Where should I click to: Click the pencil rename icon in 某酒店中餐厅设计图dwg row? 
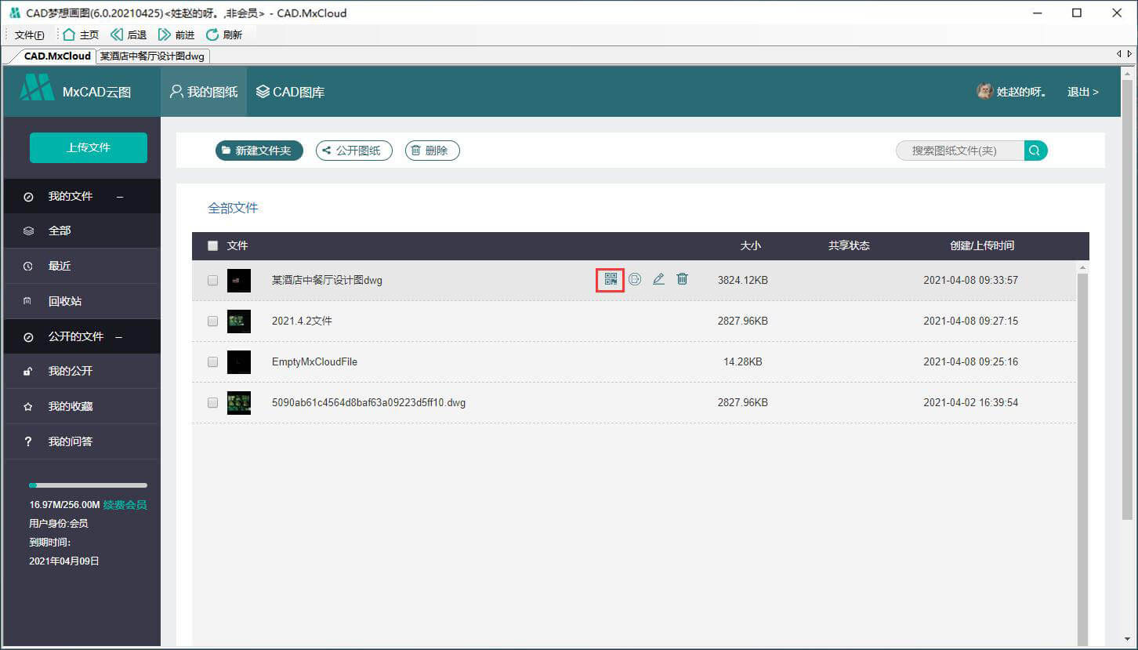pyautogui.click(x=658, y=279)
